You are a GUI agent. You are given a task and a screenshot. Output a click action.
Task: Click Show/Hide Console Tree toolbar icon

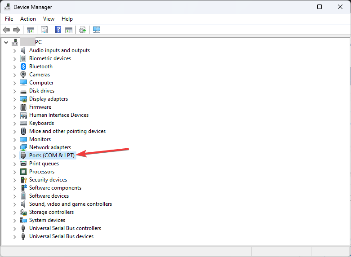click(x=31, y=30)
